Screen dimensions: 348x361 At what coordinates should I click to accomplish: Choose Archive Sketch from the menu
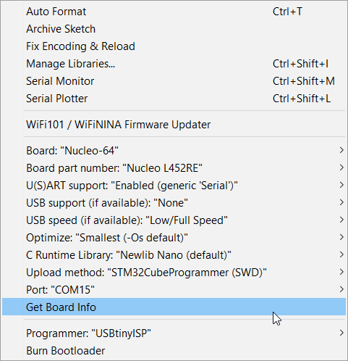(174, 29)
